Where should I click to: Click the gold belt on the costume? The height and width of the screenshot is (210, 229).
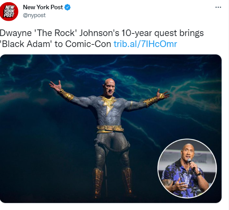(110, 129)
